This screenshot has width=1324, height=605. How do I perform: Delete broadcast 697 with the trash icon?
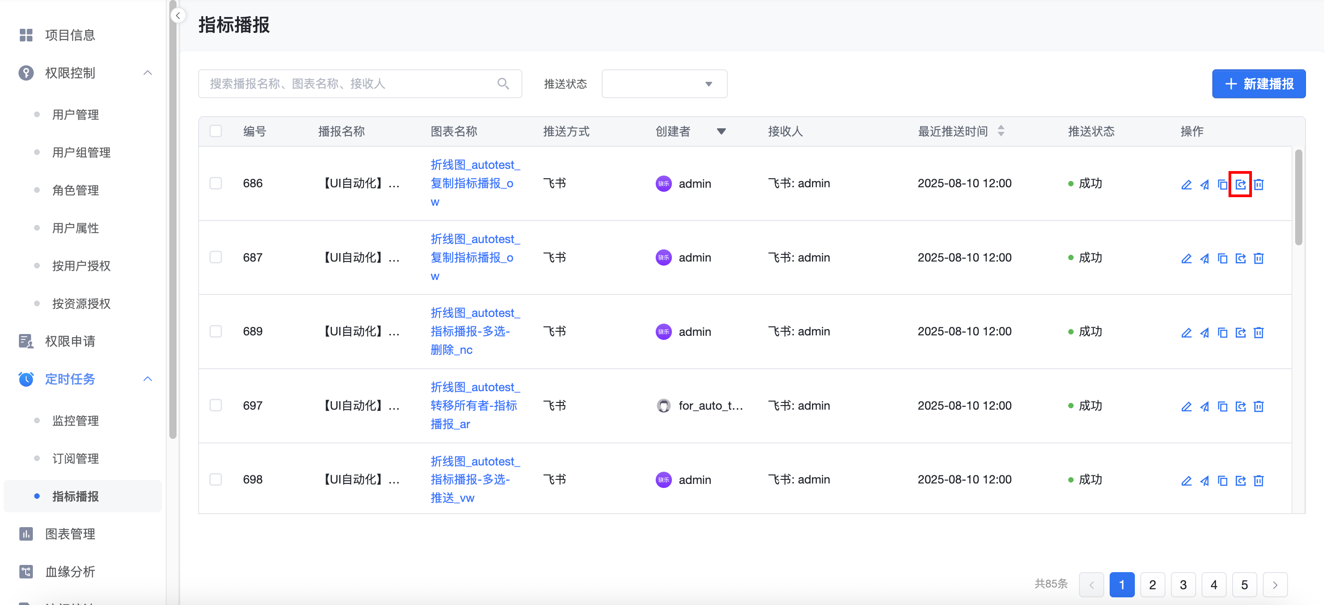coord(1258,407)
